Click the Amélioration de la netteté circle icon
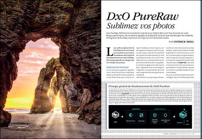 pos(165,115)
